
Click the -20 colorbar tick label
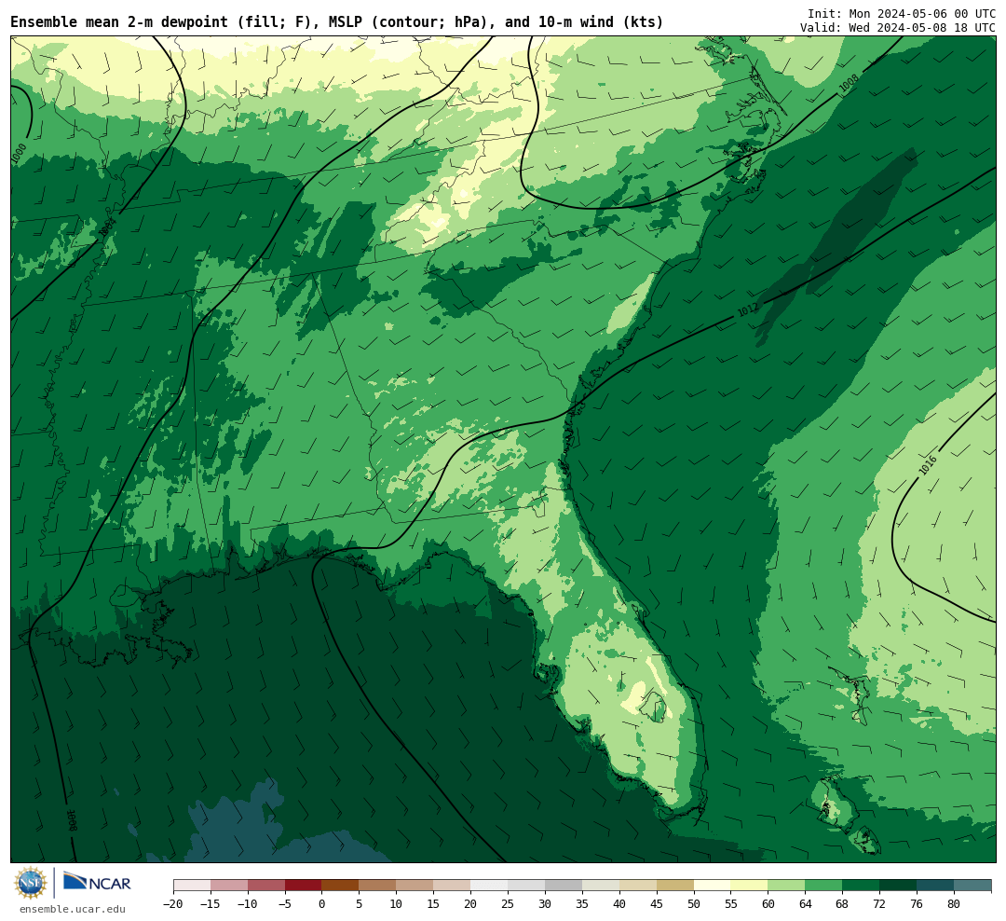pos(173,903)
